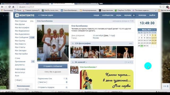Click Отправить сообщение button
Screen dimensions: 170x95
coord(53,66)
